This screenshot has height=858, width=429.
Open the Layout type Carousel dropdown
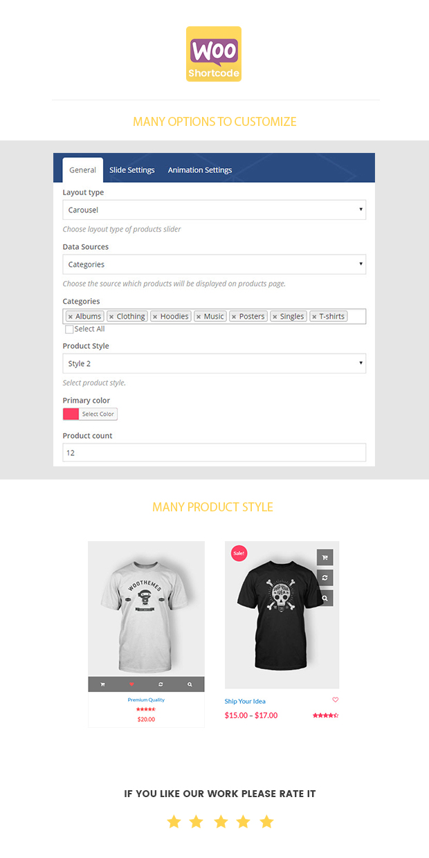pos(214,210)
